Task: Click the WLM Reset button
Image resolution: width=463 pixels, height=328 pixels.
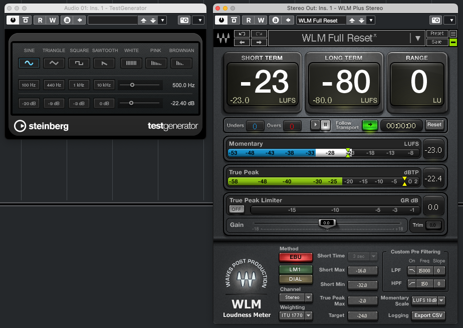Action: (x=434, y=125)
